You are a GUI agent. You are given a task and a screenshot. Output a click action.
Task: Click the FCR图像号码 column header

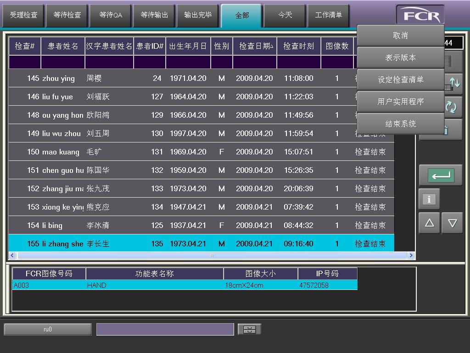tap(49, 274)
